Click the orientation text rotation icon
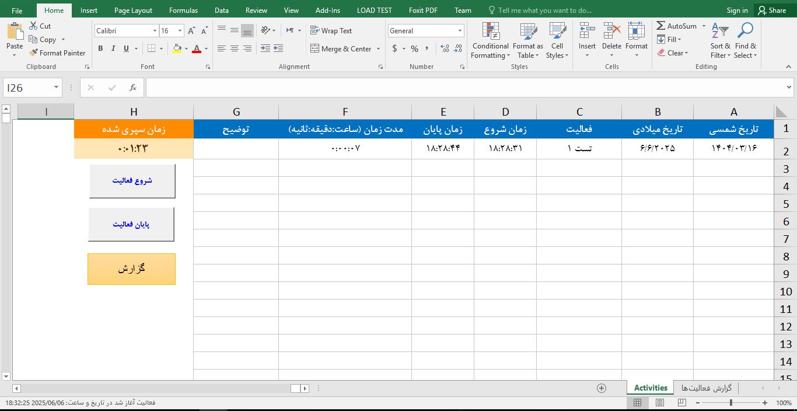 [x=266, y=30]
